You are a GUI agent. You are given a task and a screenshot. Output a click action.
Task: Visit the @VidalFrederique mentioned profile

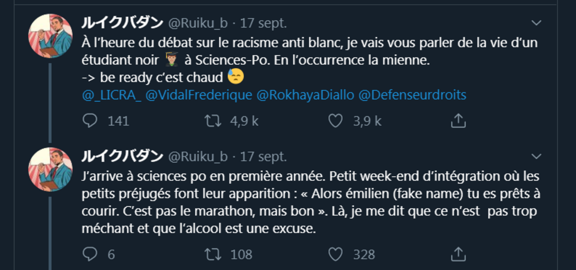(199, 95)
